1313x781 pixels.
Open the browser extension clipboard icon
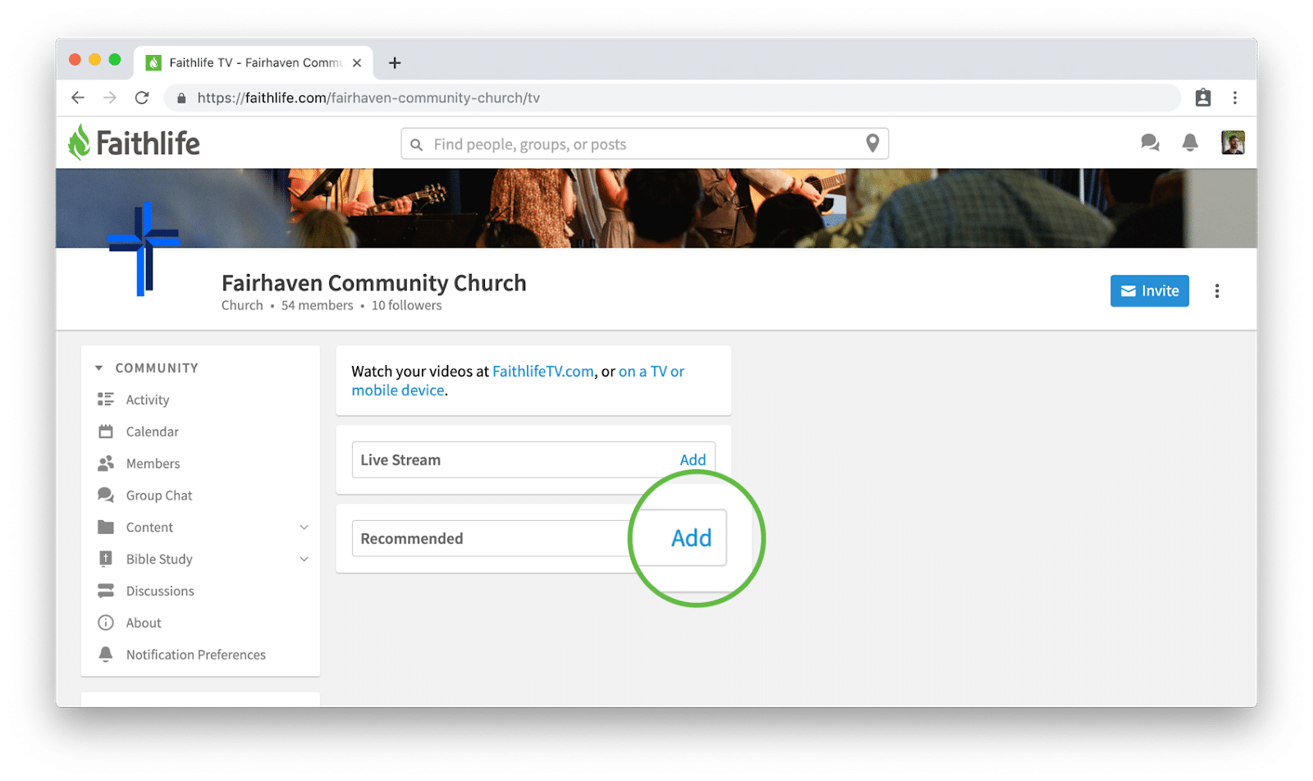pos(1203,98)
